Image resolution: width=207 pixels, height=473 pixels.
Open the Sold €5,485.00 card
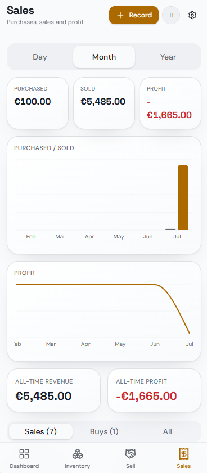[104, 103]
